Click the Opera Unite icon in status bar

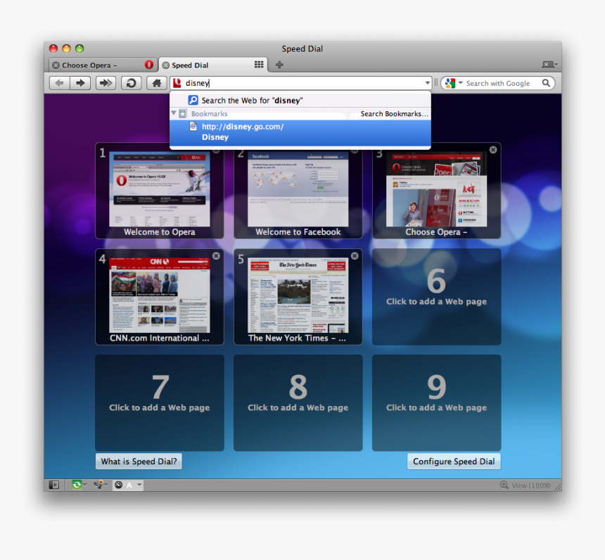[x=99, y=485]
